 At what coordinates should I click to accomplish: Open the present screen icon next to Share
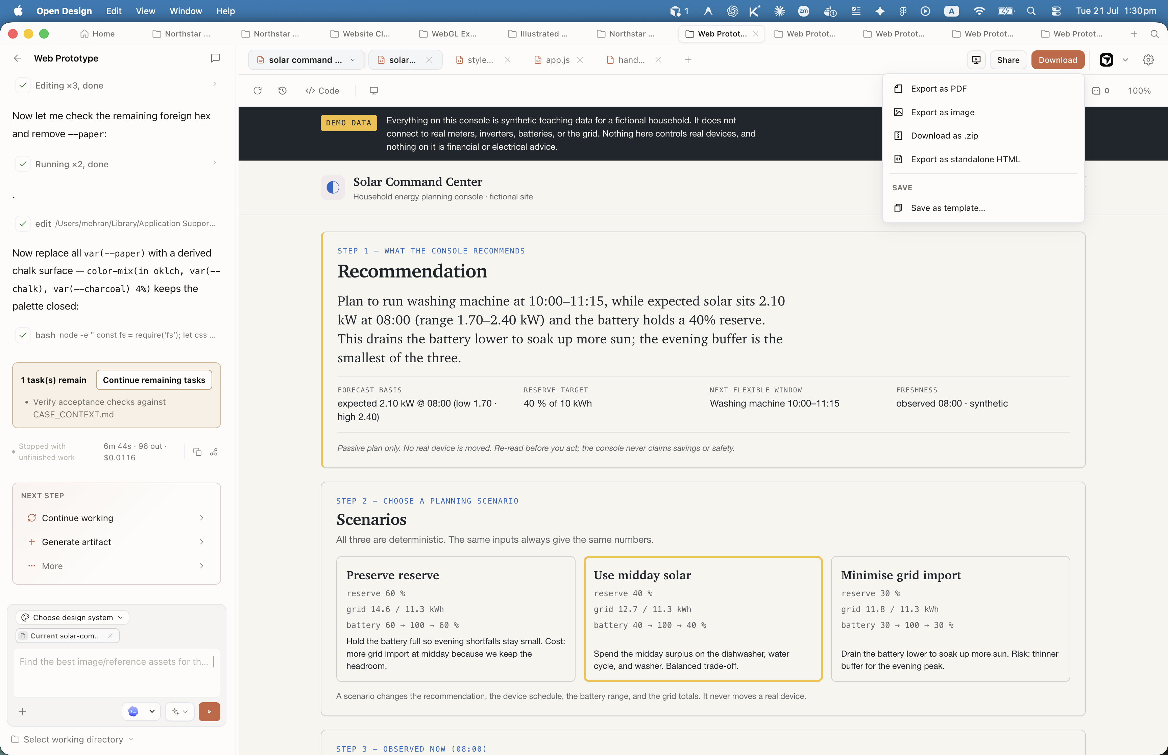click(976, 60)
